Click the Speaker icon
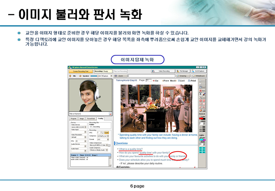This screenshot has height=191, width=275. point(80,76)
